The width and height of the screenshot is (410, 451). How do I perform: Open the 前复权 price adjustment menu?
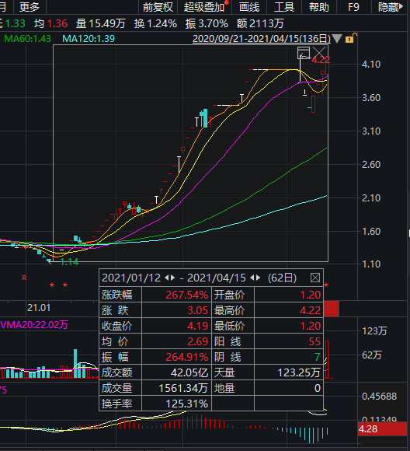pos(158,7)
